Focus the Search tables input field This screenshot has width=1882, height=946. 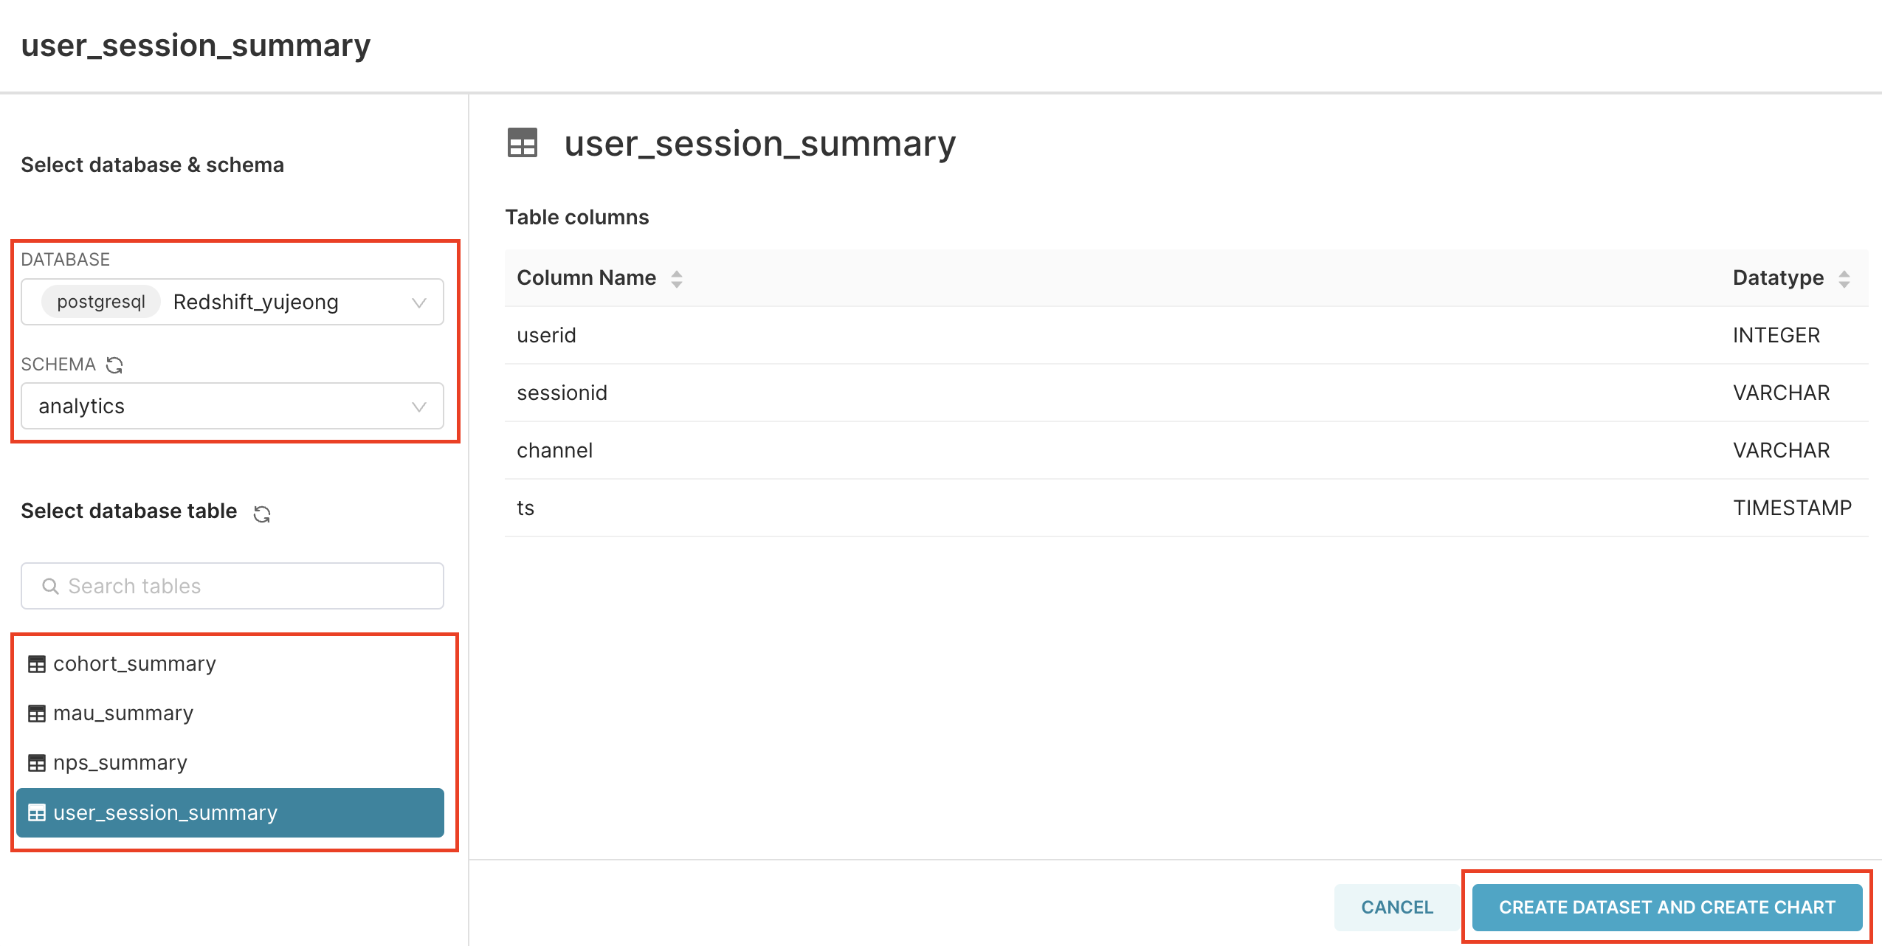tap(232, 586)
